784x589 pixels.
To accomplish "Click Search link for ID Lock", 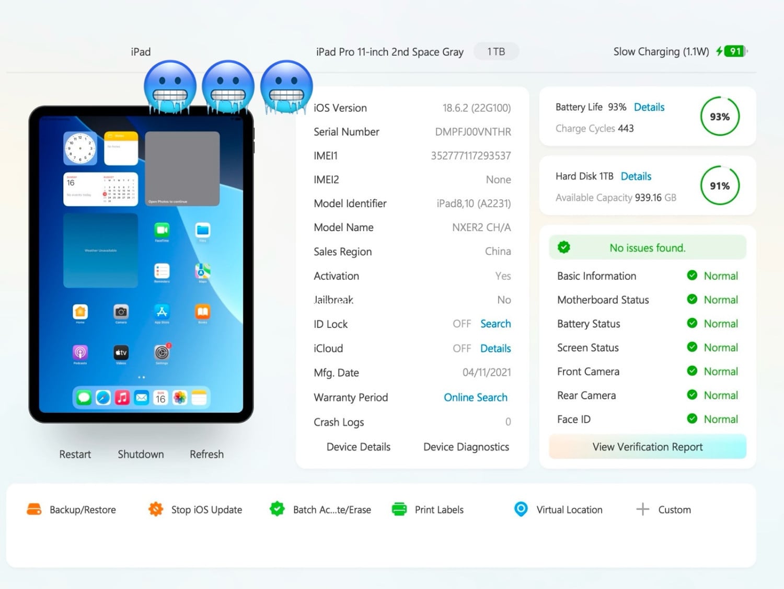I will click(495, 324).
